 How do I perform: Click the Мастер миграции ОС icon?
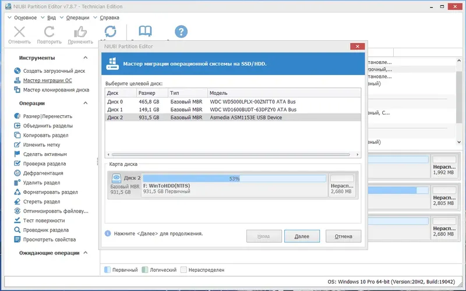[17, 80]
